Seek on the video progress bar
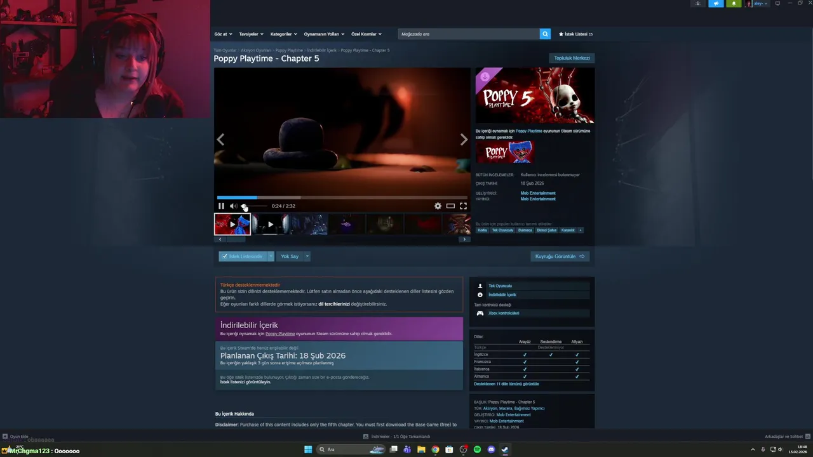 point(342,197)
